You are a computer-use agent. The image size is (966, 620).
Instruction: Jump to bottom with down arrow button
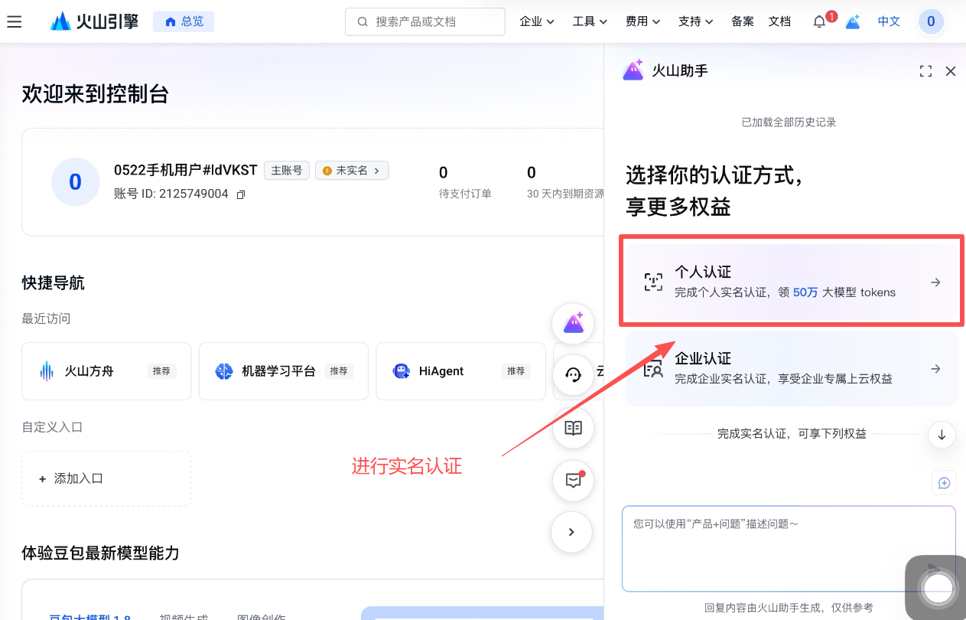942,435
